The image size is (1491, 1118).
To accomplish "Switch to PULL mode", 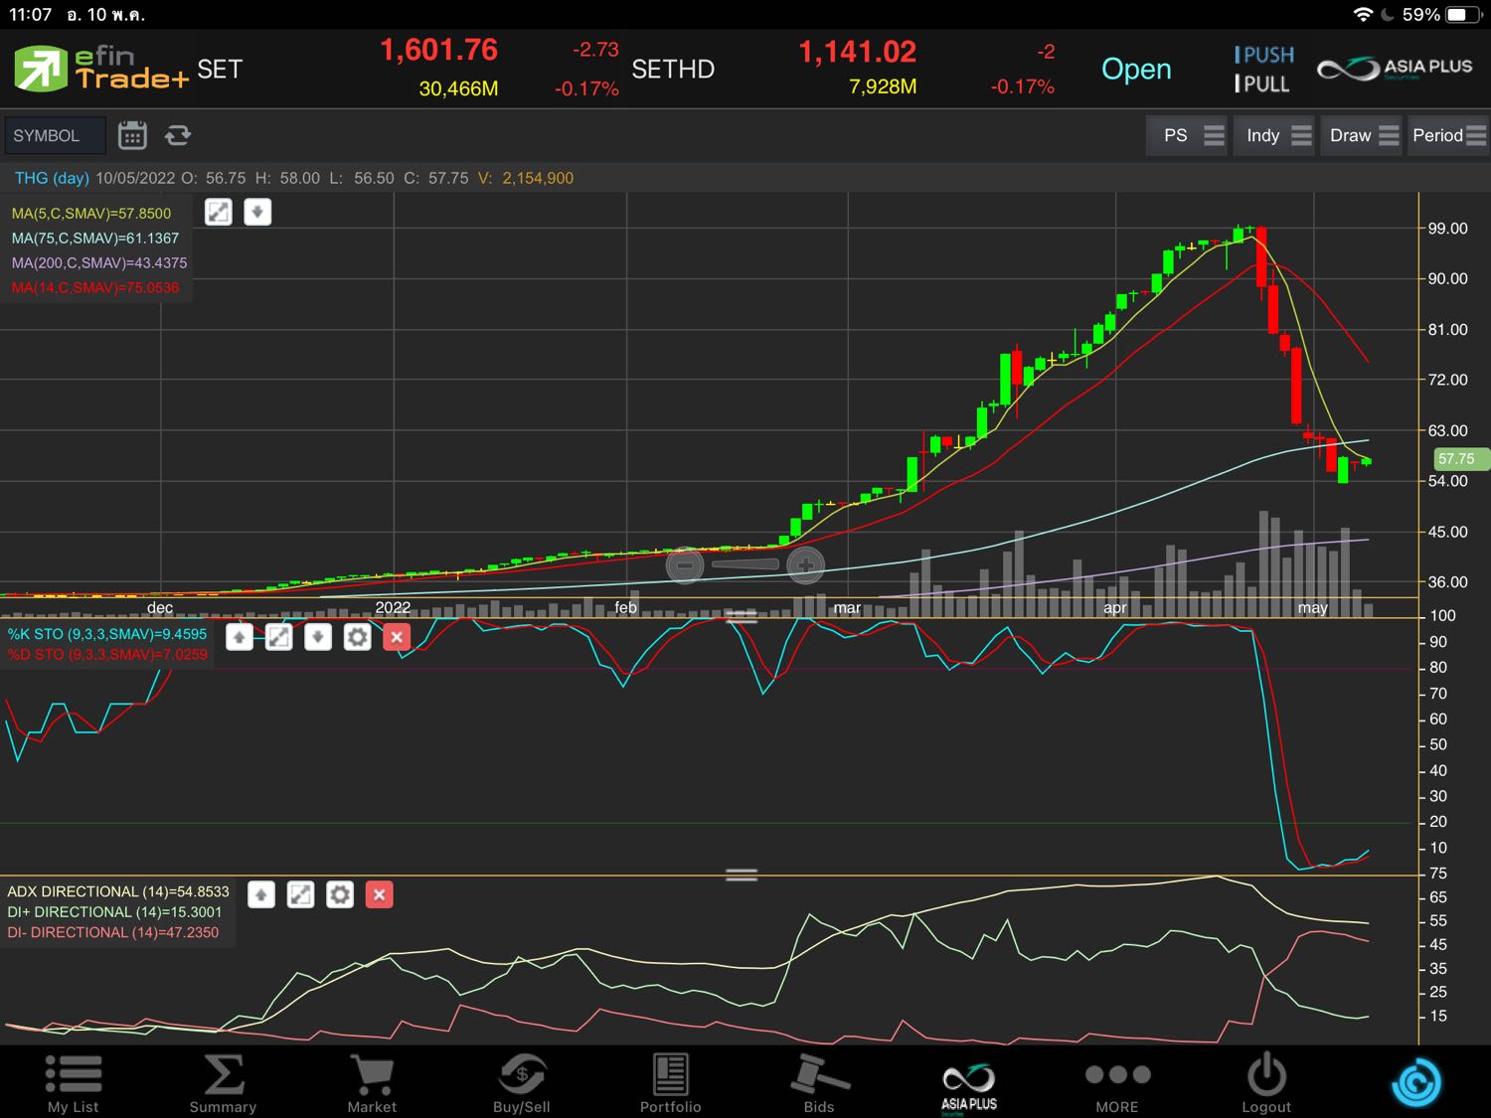I will pos(1262,84).
